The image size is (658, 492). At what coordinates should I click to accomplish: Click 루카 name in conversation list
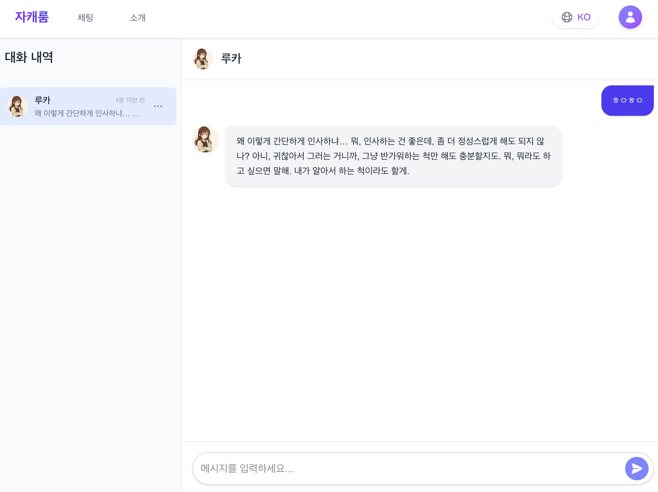tap(42, 100)
